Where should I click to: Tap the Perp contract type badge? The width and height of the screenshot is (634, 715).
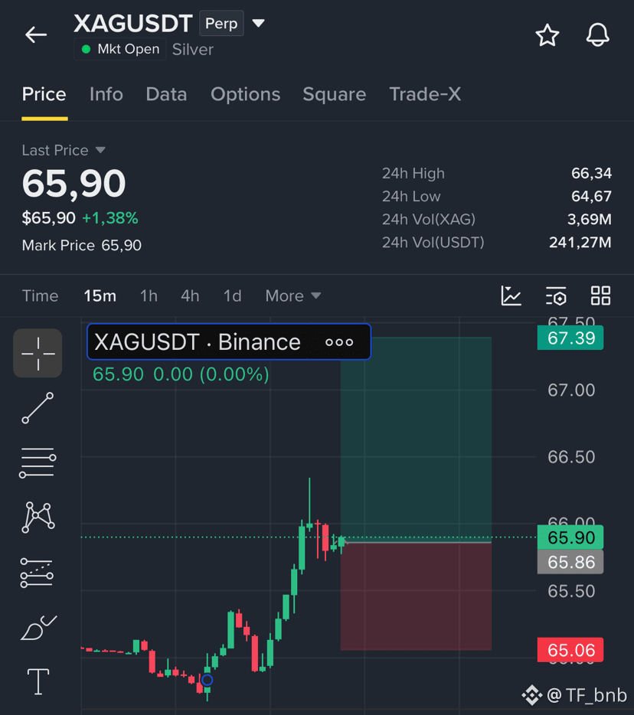(221, 23)
